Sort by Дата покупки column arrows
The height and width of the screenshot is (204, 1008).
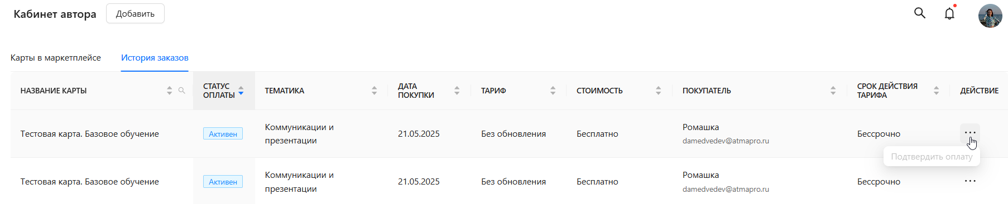(457, 91)
